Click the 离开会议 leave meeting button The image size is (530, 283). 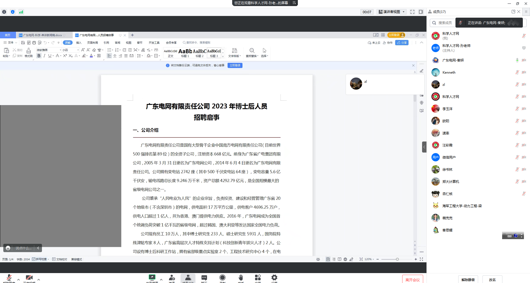[x=413, y=279]
